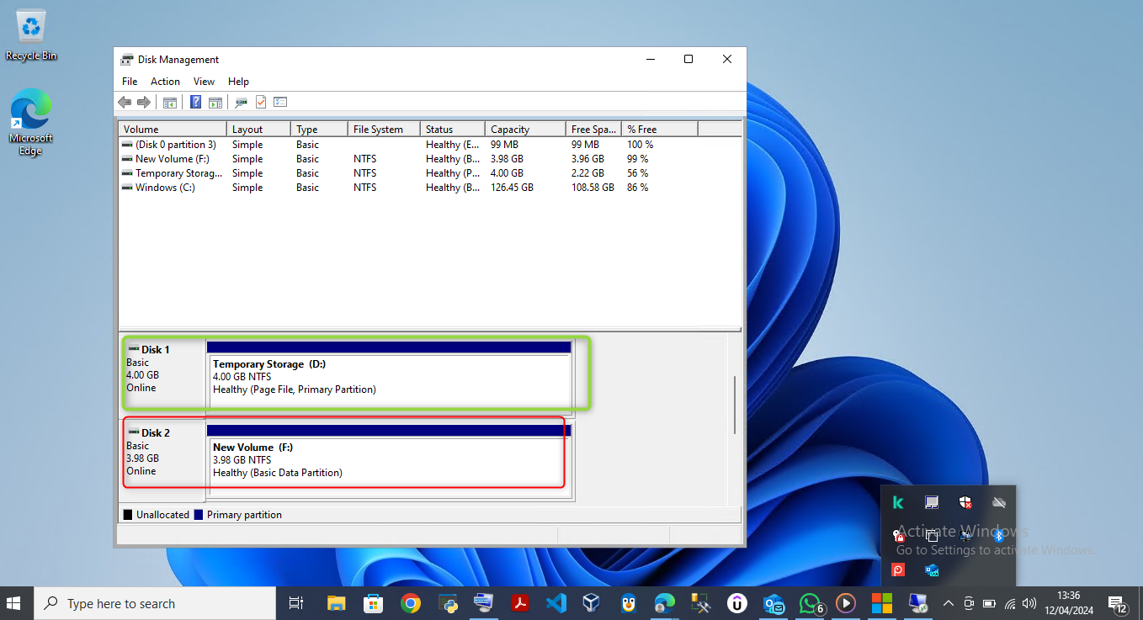Select Temporary Storage (D:) partition block
The width and height of the screenshot is (1143, 620).
tap(389, 377)
